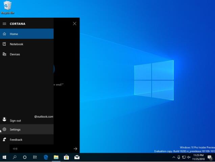Open the Notebook section
This screenshot has width=215, height=162.
tap(27, 44)
